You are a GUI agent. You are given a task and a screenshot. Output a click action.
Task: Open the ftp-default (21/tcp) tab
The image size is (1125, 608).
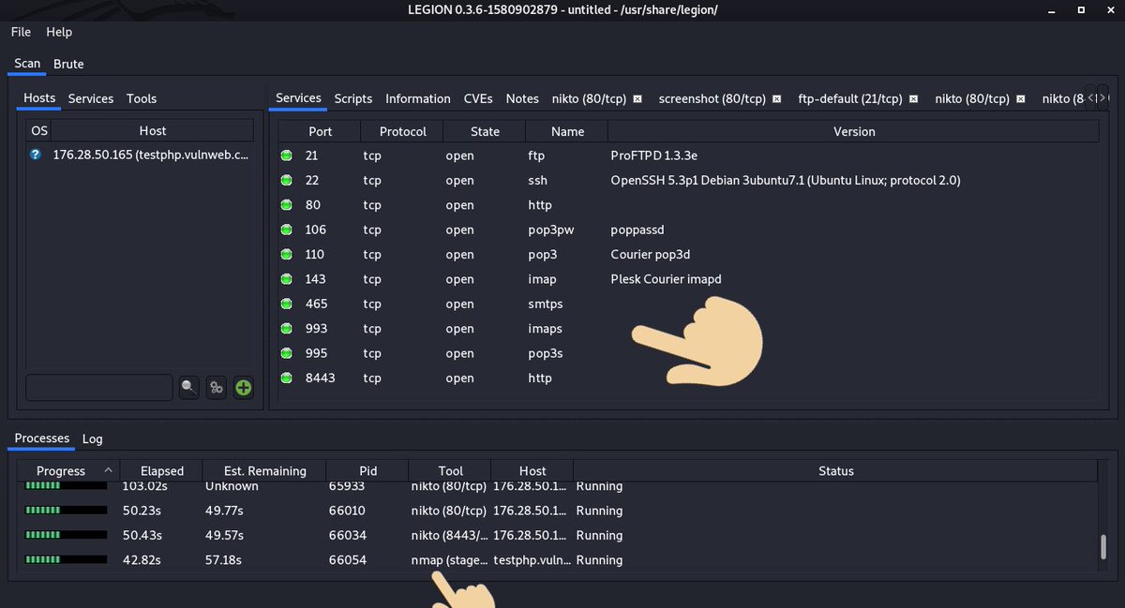pos(850,98)
